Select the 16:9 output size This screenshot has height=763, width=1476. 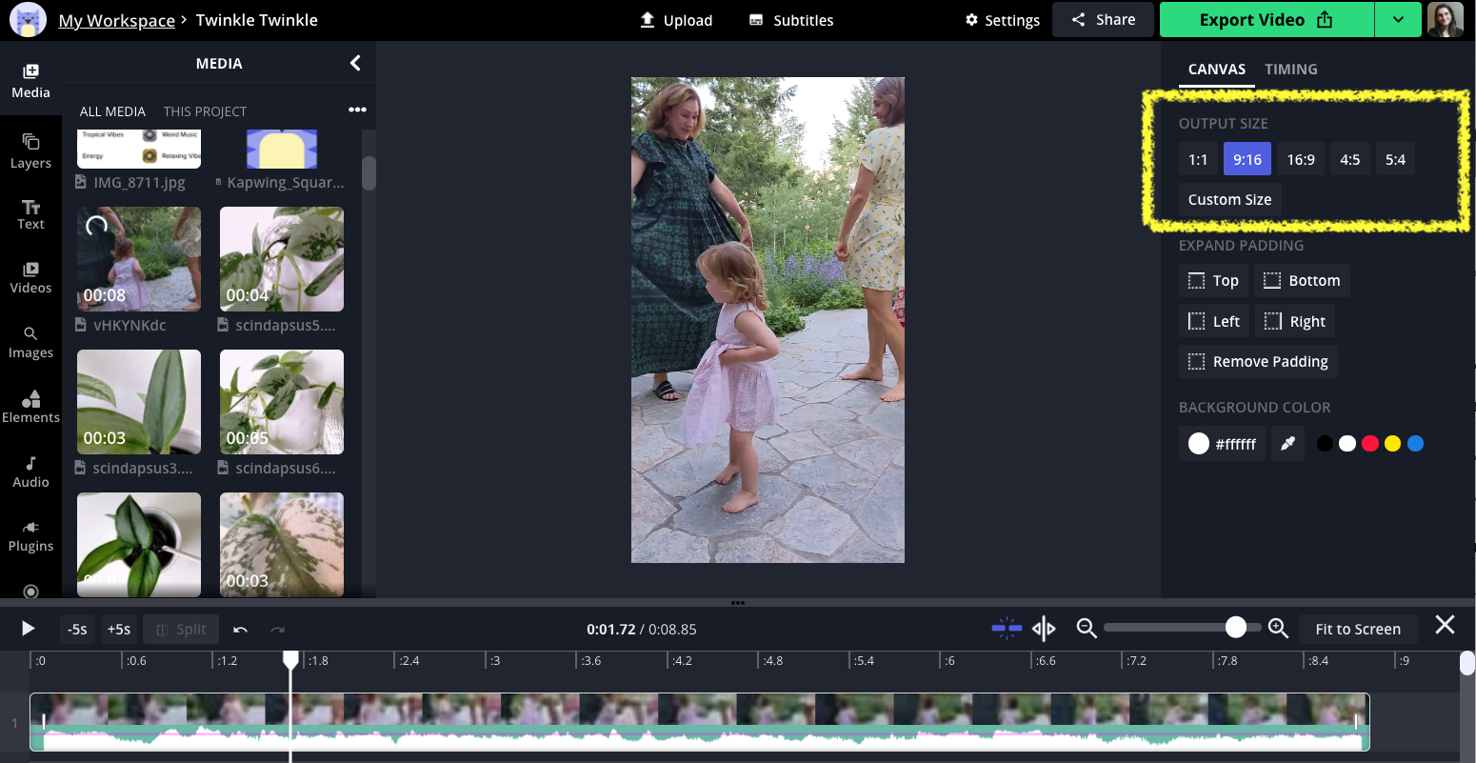1300,159
